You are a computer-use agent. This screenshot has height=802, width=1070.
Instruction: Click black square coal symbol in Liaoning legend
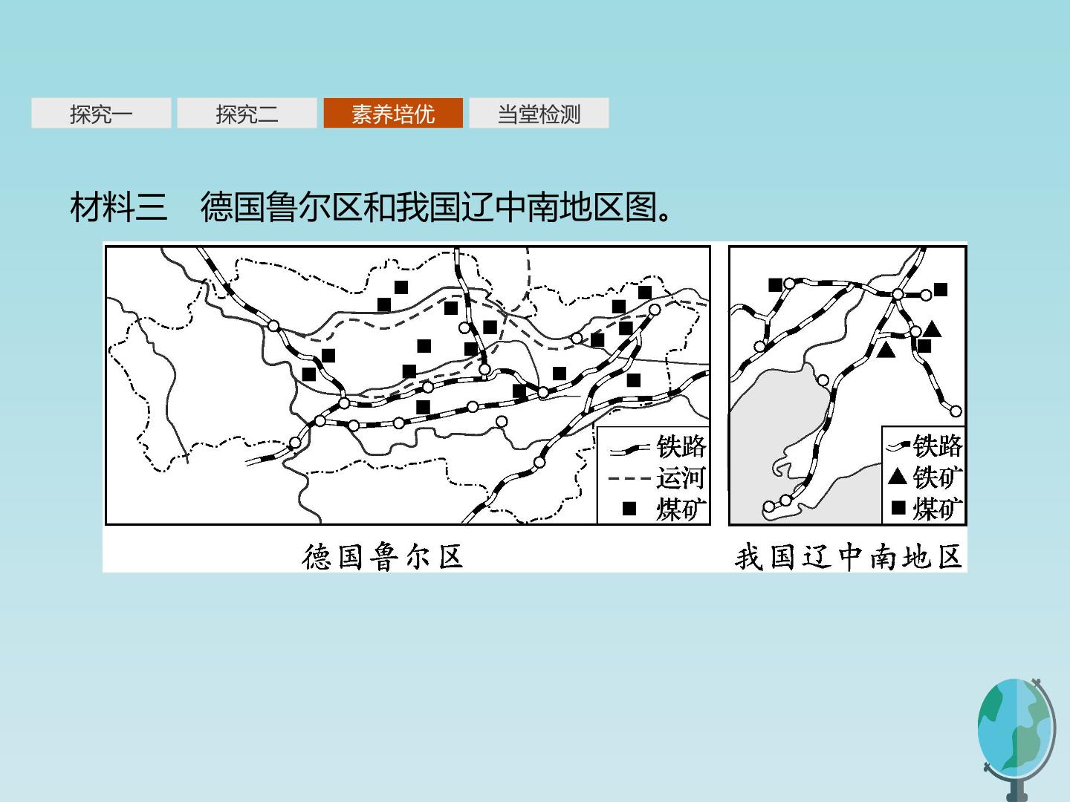click(x=898, y=508)
